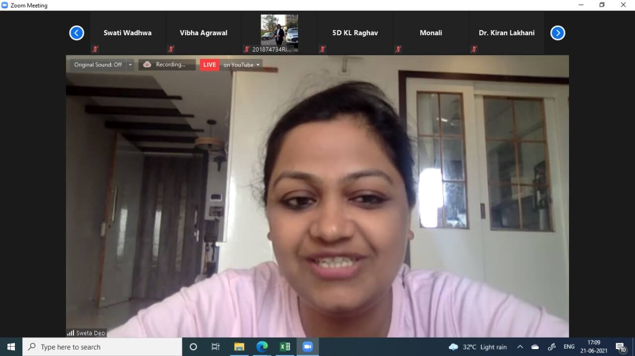Open the pen workspace tray icon
This screenshot has height=356, width=635.
tap(552, 347)
